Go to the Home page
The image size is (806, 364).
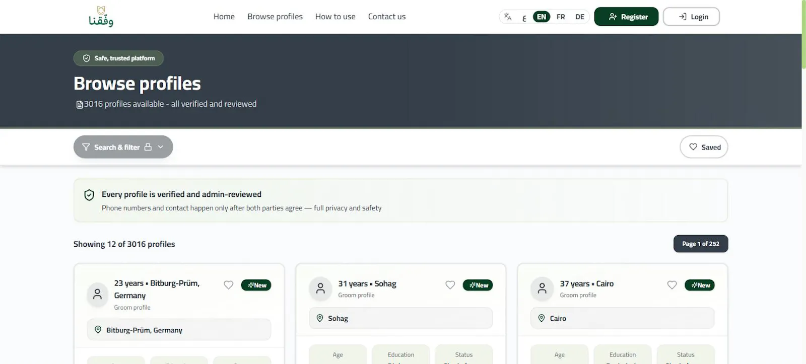224,17
